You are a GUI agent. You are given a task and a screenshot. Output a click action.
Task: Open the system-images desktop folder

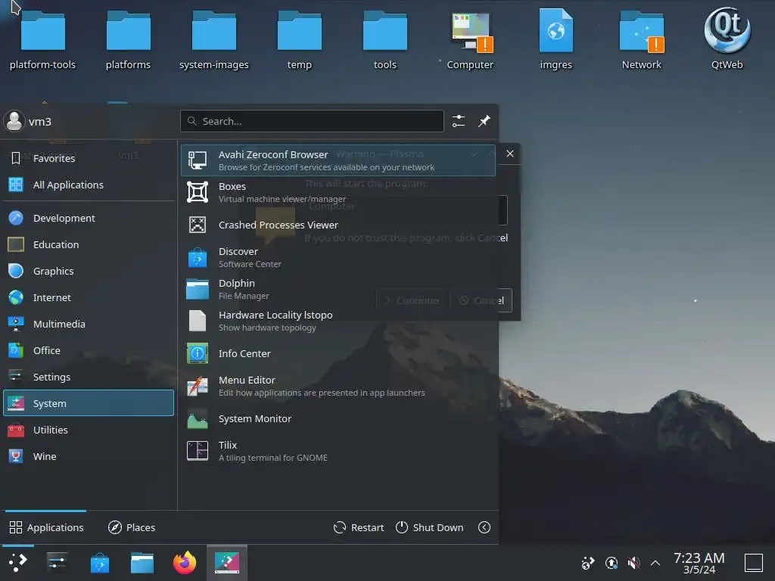[214, 41]
